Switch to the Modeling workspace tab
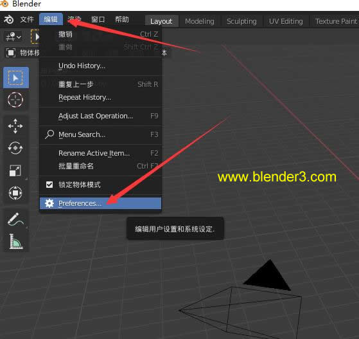Screen dimensions: 359x339 200,21
